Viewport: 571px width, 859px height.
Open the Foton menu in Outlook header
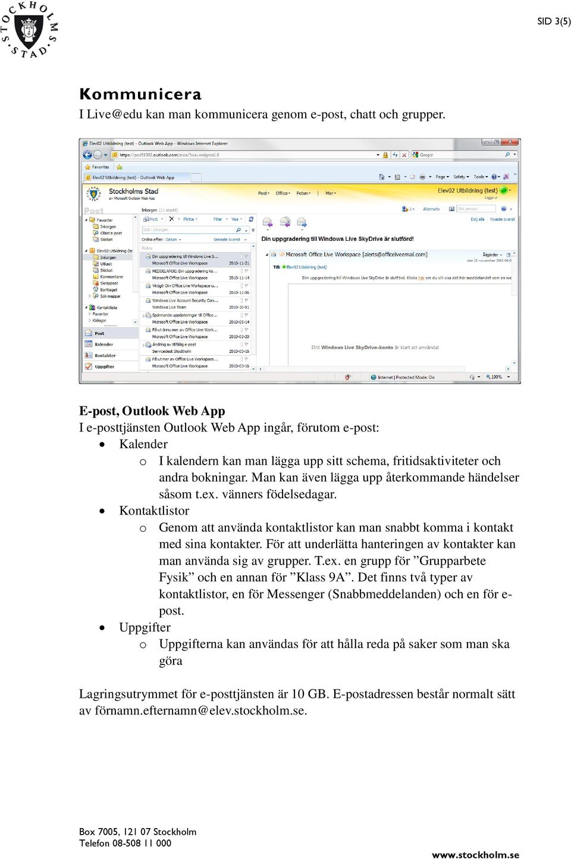[x=303, y=193]
